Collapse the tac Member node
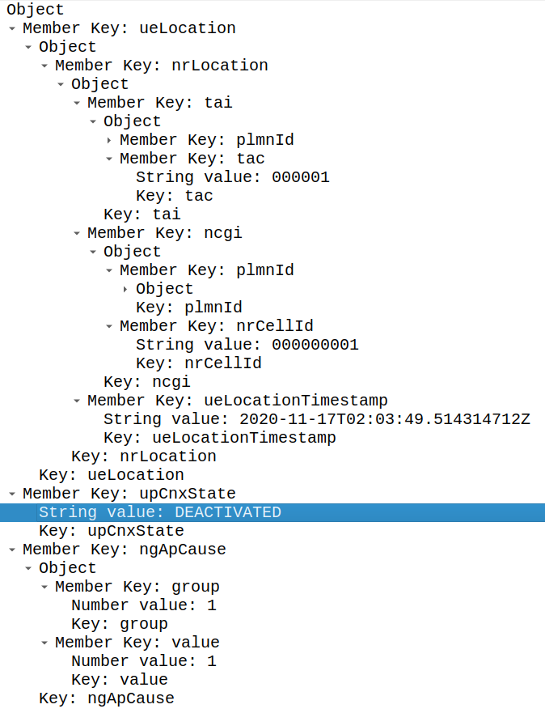Screen dimensions: 545x713 109,159
